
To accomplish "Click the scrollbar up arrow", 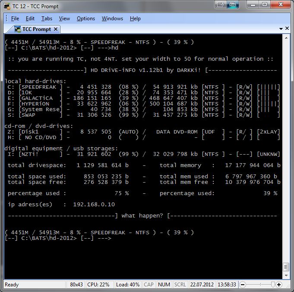I will tap(286, 38).
